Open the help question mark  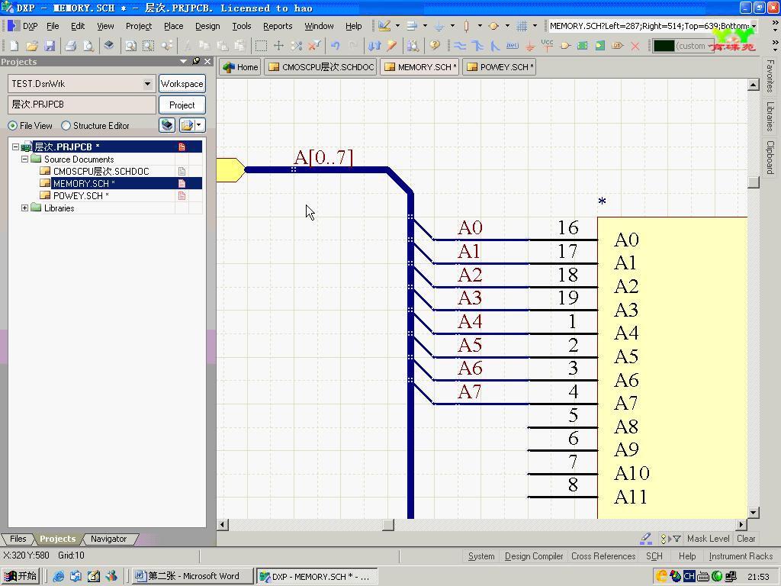coord(435,46)
